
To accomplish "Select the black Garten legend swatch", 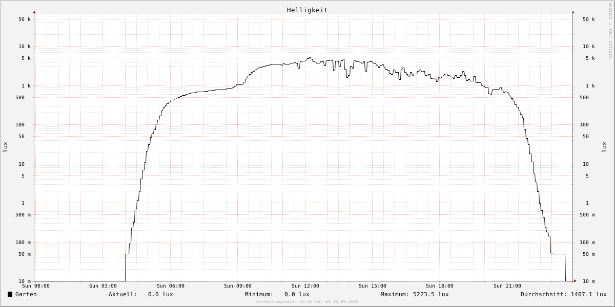I will (10, 294).
